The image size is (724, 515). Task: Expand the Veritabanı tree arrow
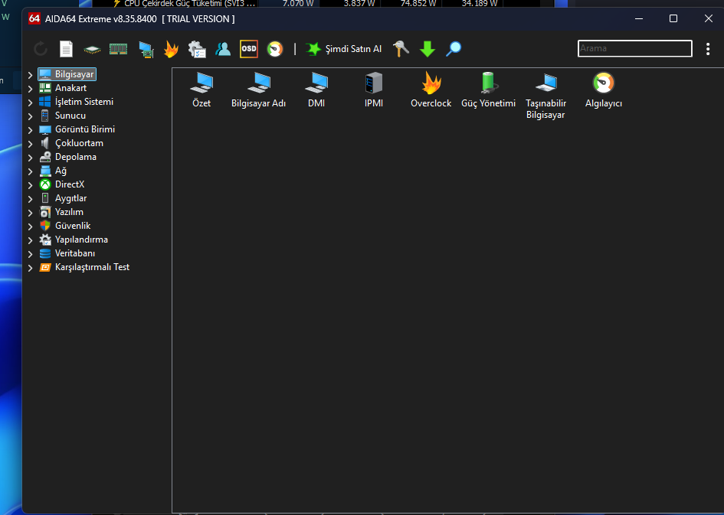click(x=30, y=255)
